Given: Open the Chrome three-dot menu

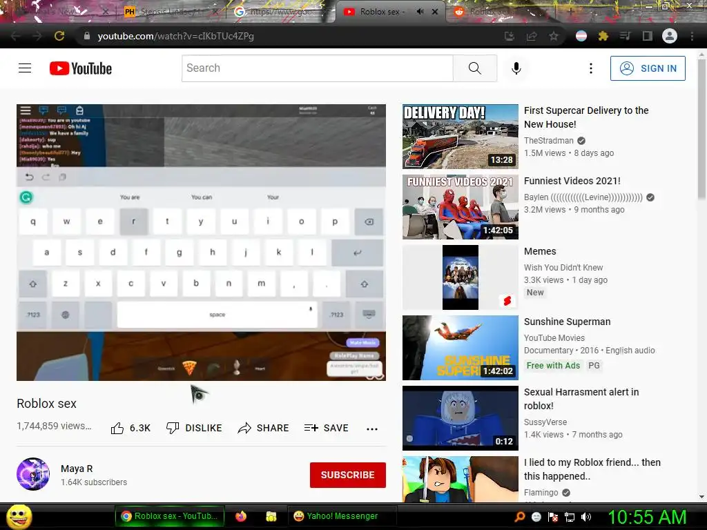Looking at the screenshot, I should pos(692,36).
